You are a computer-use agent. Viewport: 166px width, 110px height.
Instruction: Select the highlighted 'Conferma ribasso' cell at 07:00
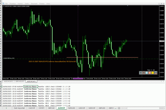(31, 87)
